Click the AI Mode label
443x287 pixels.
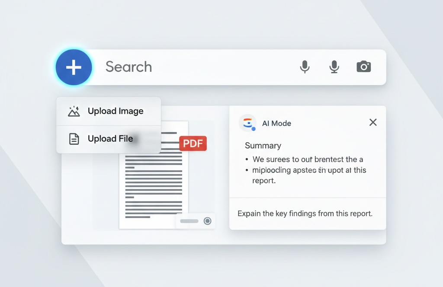point(276,123)
